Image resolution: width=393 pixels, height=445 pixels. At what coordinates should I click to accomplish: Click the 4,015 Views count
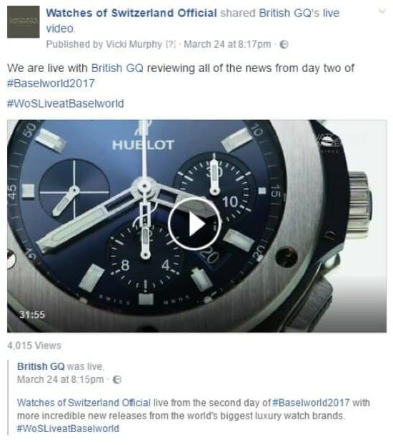pyautogui.click(x=34, y=346)
